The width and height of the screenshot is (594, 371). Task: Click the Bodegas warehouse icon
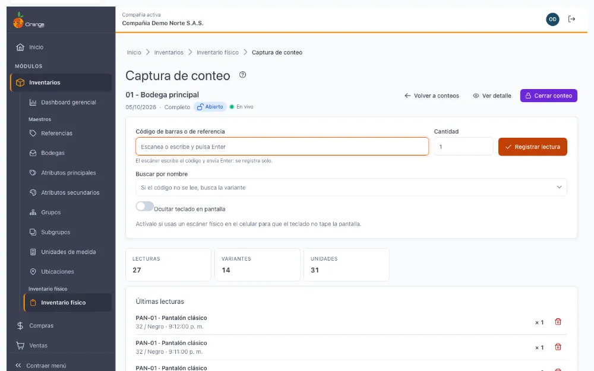pyautogui.click(x=33, y=153)
